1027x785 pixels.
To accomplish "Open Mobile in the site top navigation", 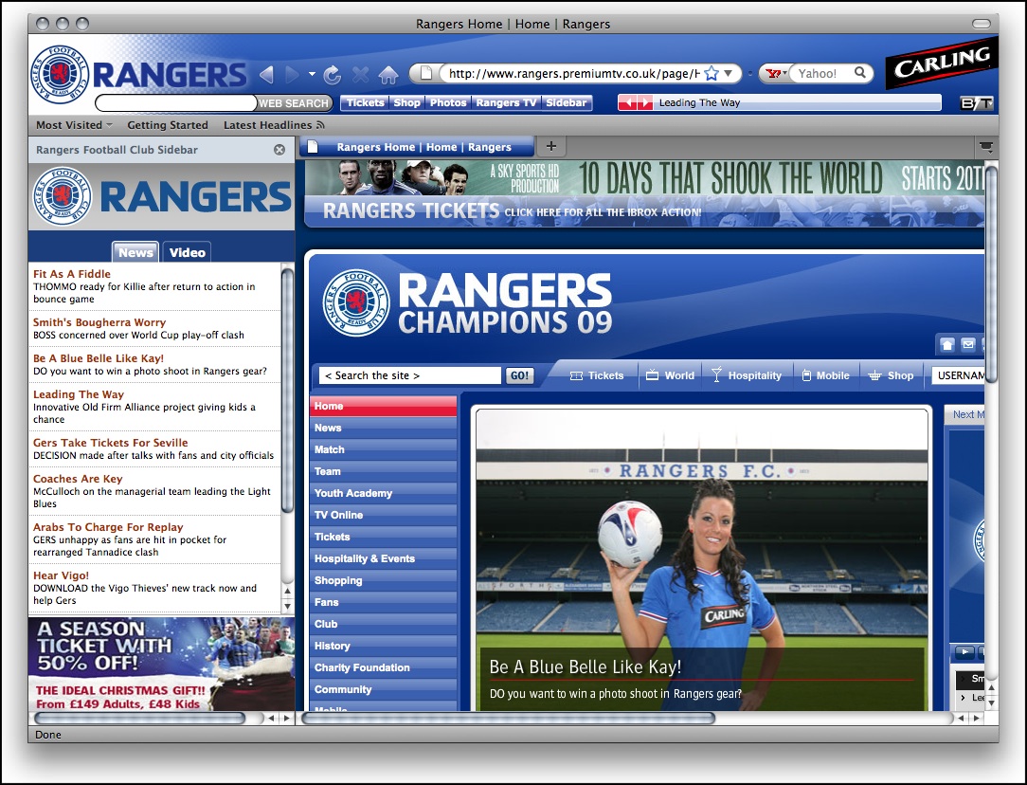I will pyautogui.click(x=825, y=375).
